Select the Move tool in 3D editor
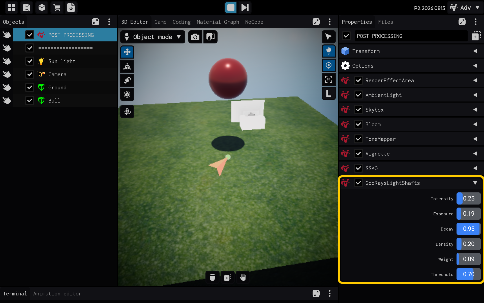This screenshot has width=484, height=303. tap(127, 52)
